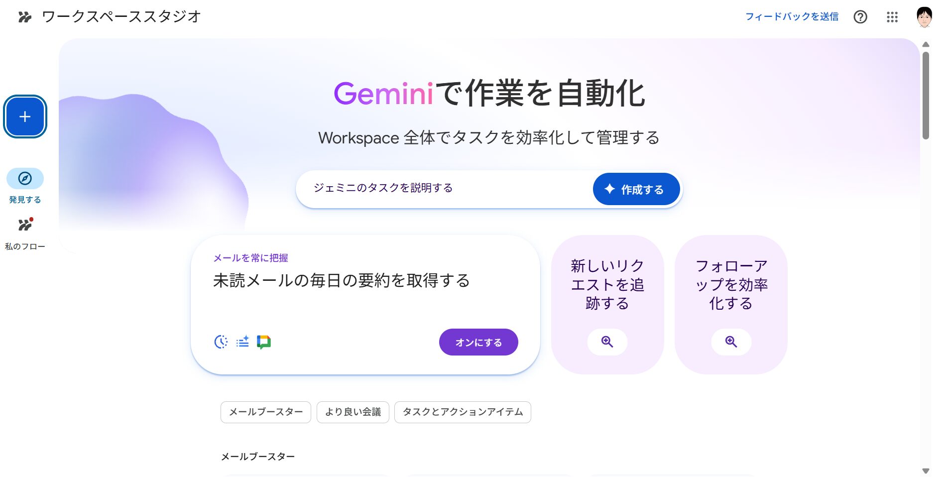Click the 作成する button
945x477 pixels.
pos(636,189)
